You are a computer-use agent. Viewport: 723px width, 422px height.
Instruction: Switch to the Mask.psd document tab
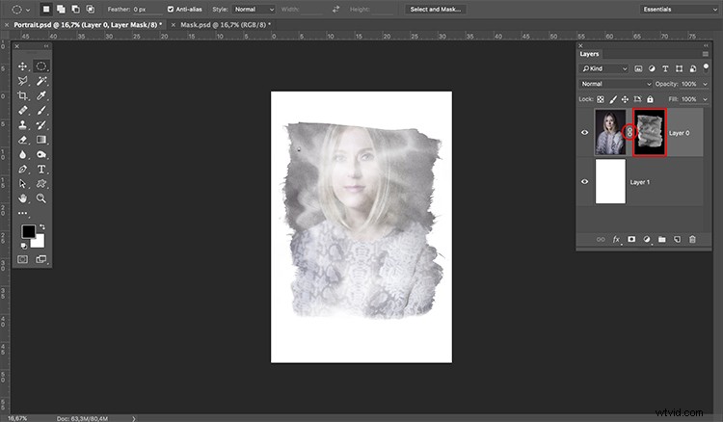tap(226, 25)
